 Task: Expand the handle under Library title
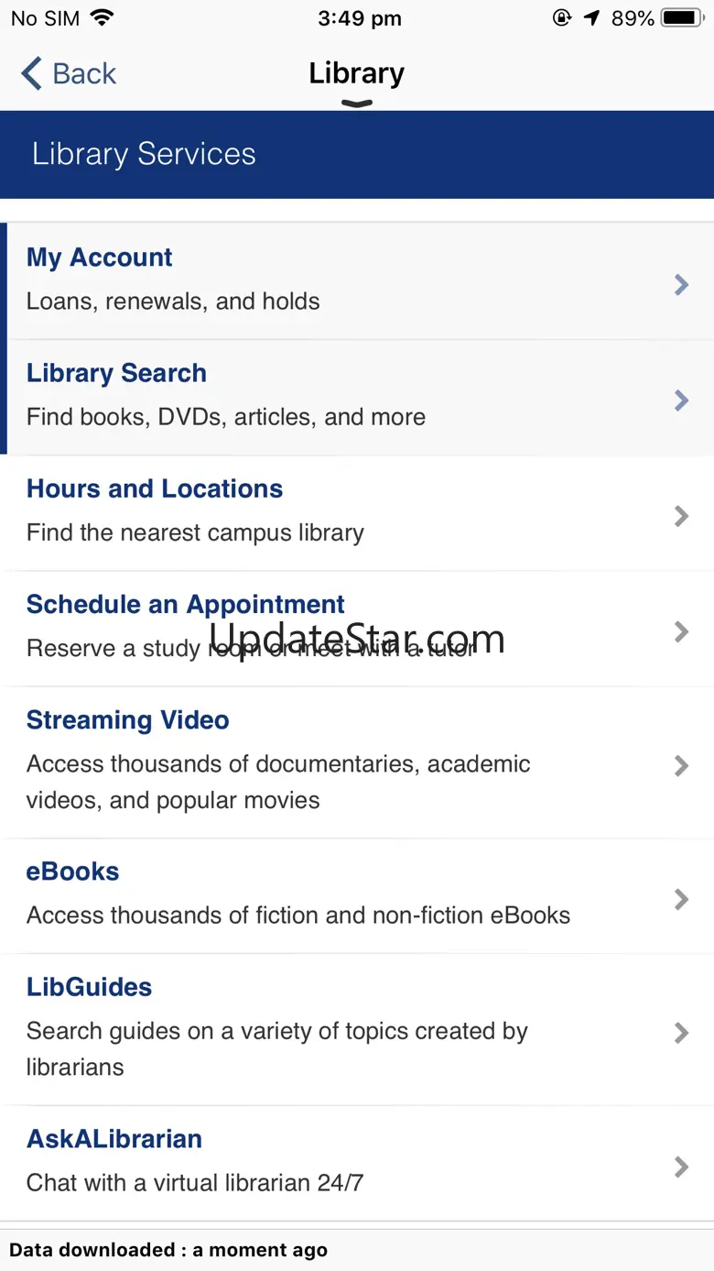357,104
